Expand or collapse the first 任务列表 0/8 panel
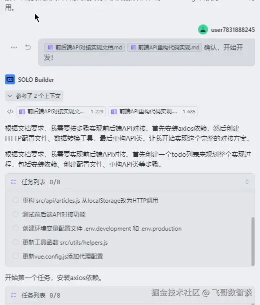This screenshot has width=260, height=305. click(x=246, y=182)
